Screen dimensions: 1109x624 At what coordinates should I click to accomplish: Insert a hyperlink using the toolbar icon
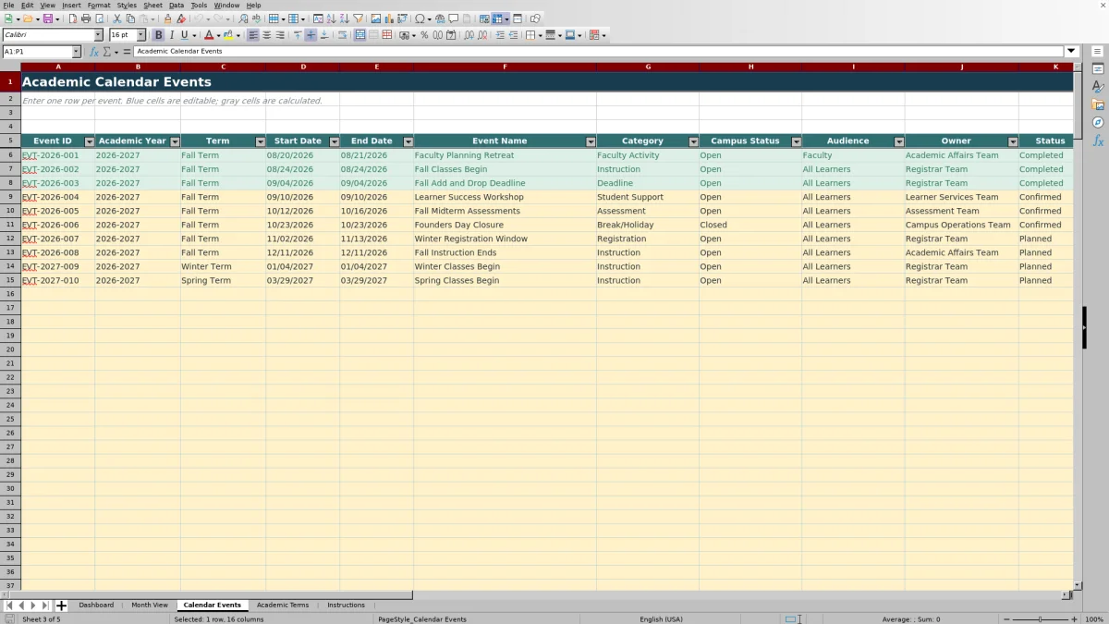[440, 18]
